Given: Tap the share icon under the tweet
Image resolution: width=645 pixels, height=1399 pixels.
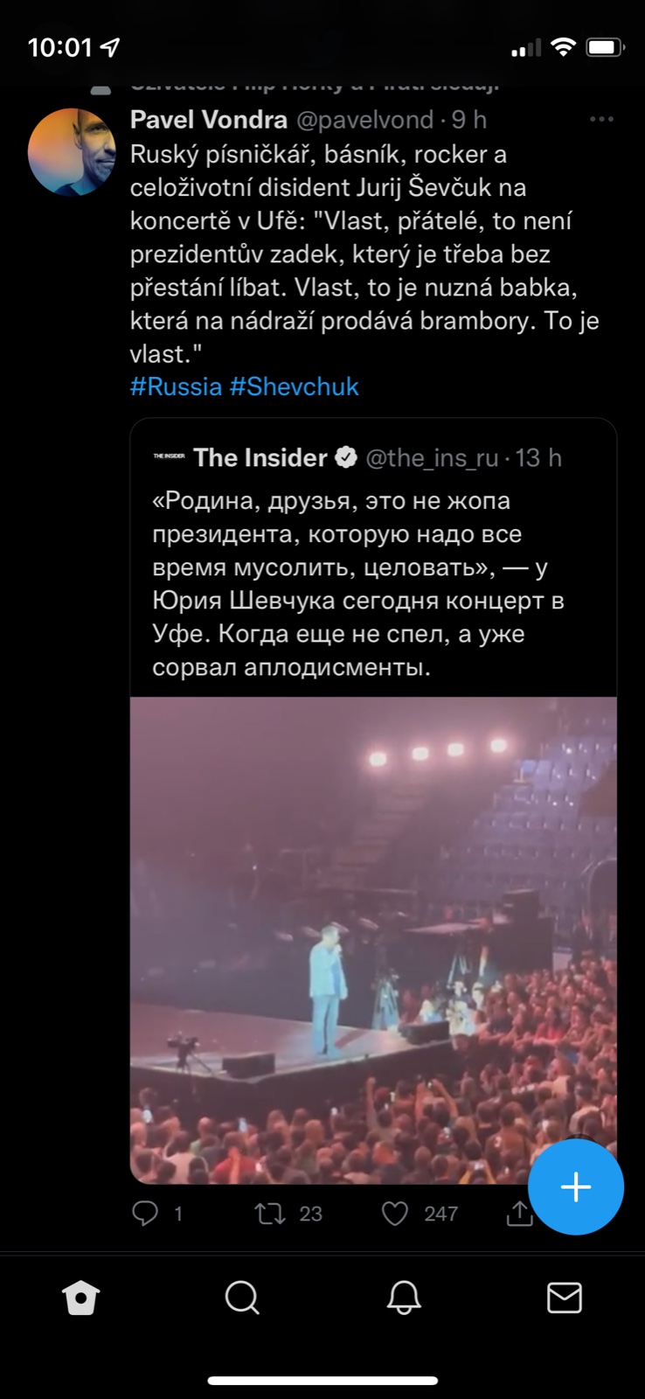Looking at the screenshot, I should coord(519,1212).
